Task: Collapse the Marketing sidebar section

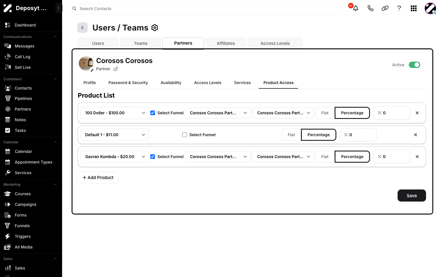Action: 55,184
